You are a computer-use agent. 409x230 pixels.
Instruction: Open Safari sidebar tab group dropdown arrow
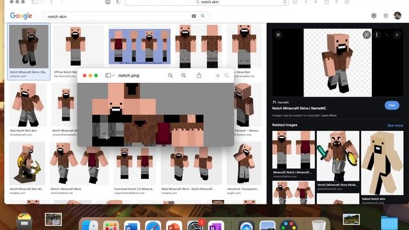click(x=42, y=2)
